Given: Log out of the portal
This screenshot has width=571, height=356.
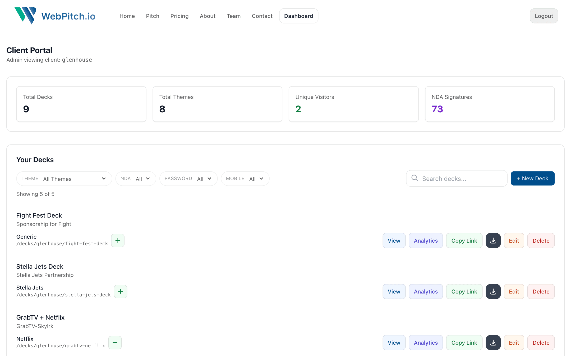Looking at the screenshot, I should 544,16.
